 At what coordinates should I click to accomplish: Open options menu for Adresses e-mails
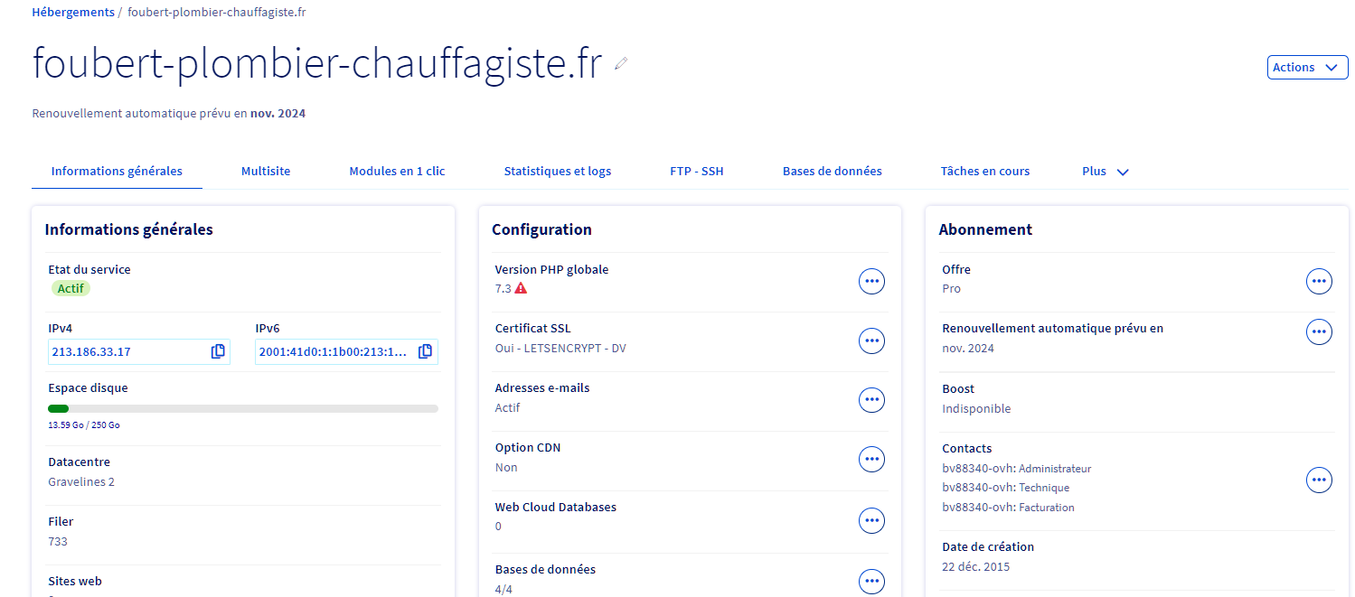871,400
